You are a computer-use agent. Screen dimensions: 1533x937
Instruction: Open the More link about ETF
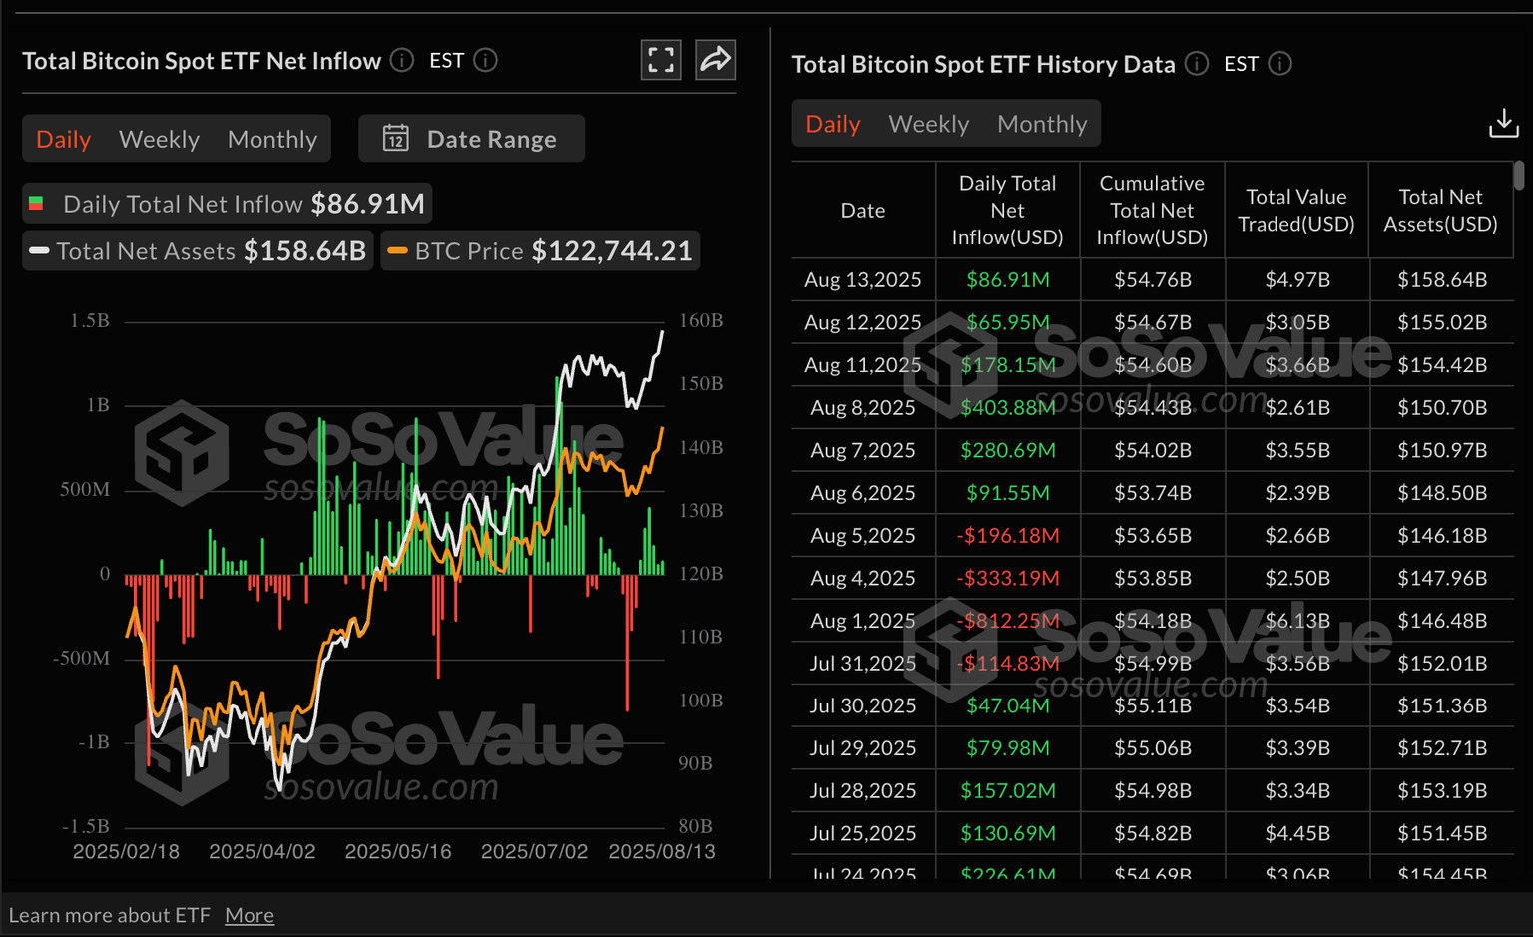(250, 915)
